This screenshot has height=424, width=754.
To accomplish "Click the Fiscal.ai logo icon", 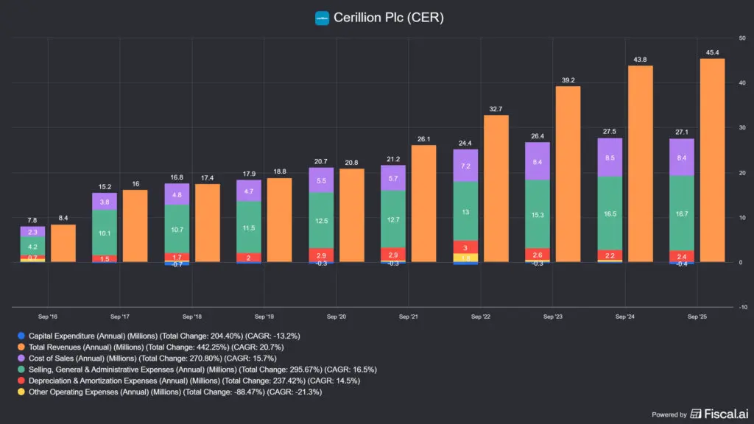I will click(x=695, y=414).
